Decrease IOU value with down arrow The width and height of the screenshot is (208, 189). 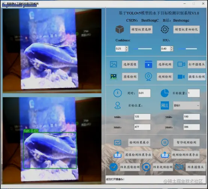172,50
